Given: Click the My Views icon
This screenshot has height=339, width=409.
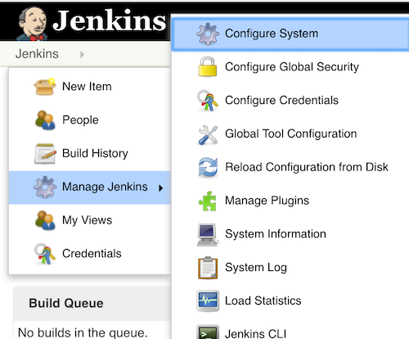Looking at the screenshot, I should [45, 220].
